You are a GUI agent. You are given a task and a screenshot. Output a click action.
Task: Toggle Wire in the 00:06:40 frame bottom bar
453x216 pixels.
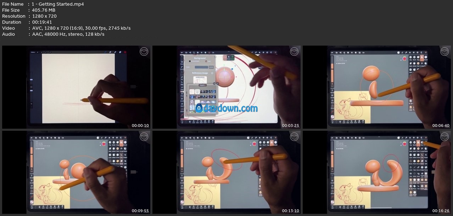pyautogui.click(x=359, y=122)
